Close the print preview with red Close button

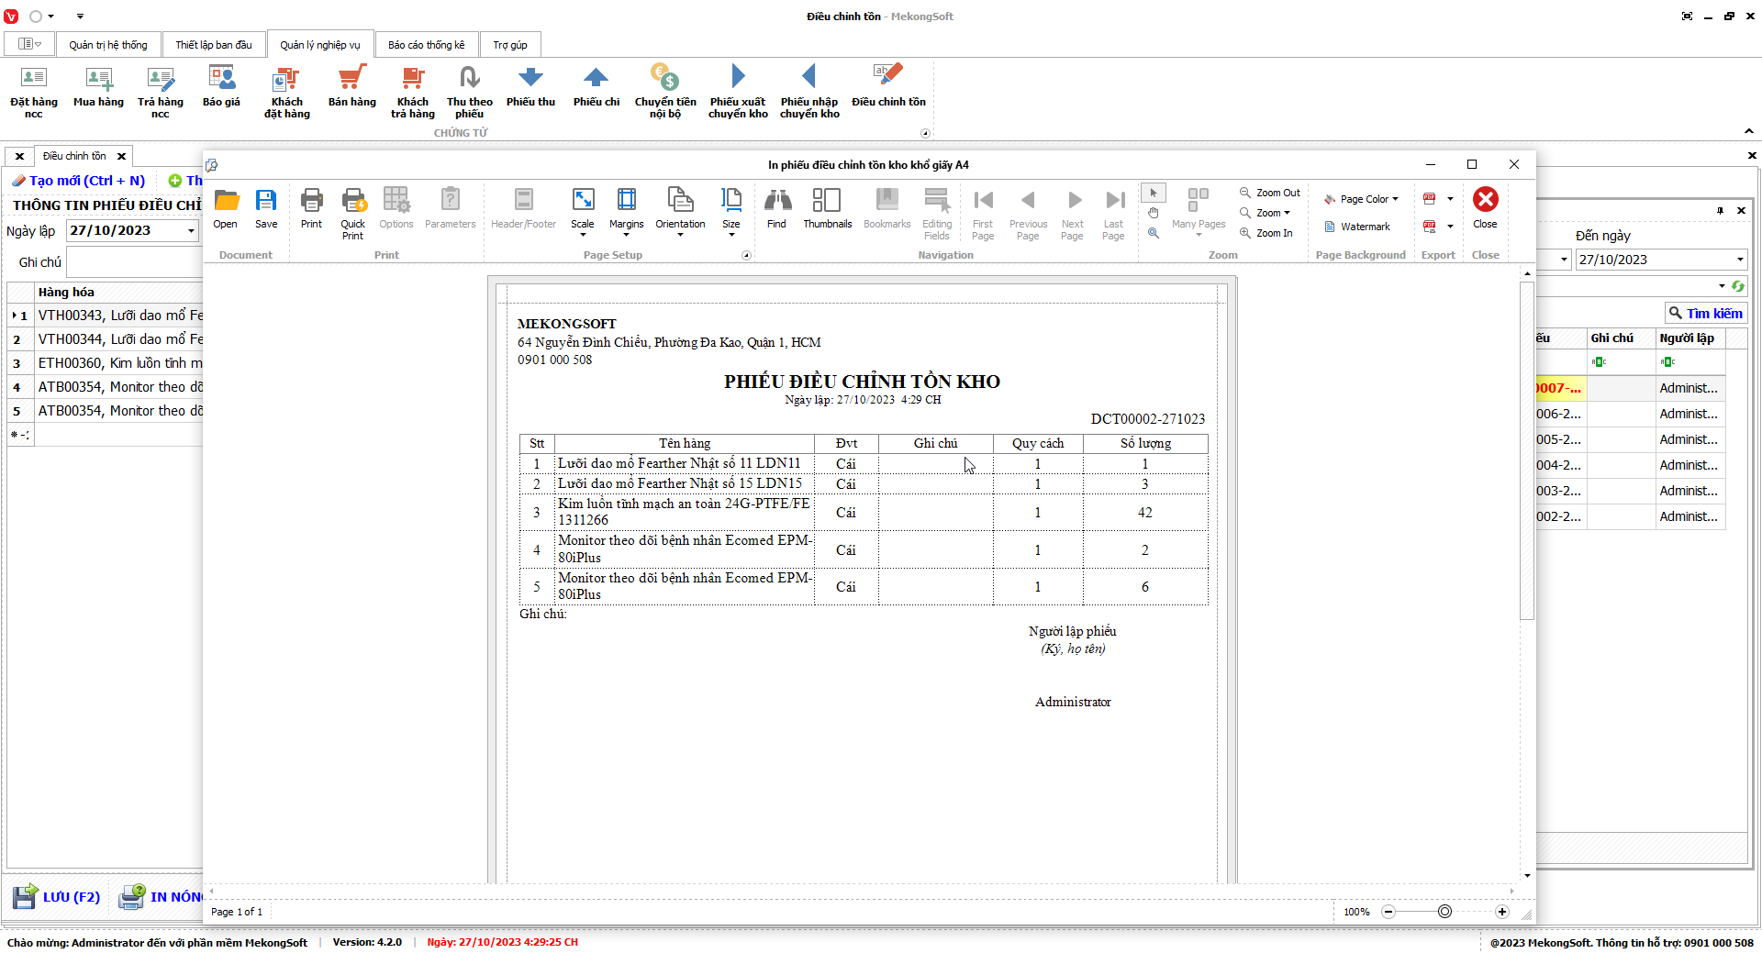1485,208
